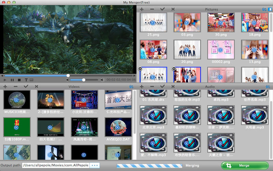This screenshot has width=273, height=171.
Task: Remove the second selected picture via its X badge
Action: pos(174,69)
